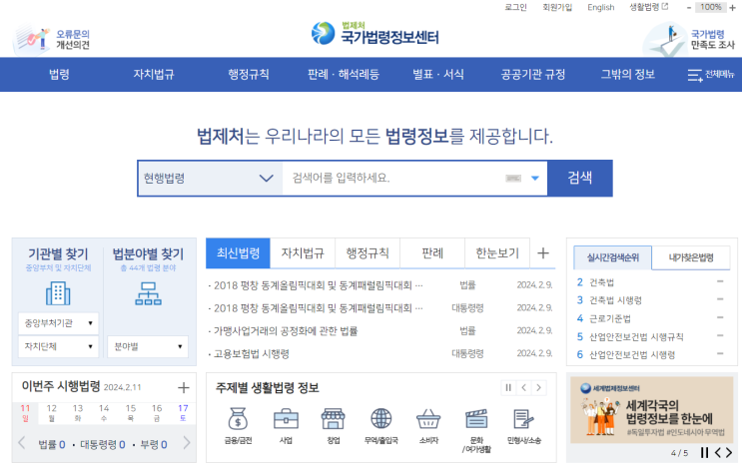
Task: Open the 분야별 dropdown
Action: pyautogui.click(x=148, y=346)
